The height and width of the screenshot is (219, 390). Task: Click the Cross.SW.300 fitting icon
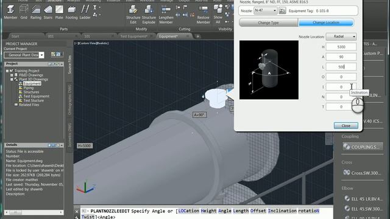(347, 173)
